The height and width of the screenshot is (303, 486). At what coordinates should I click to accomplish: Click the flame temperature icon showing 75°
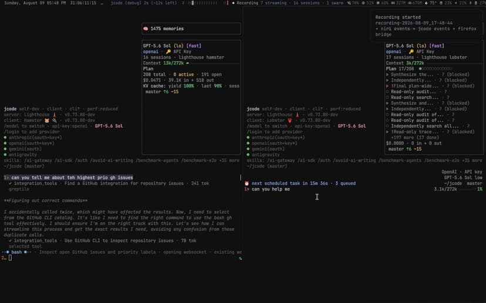tap(426, 3)
